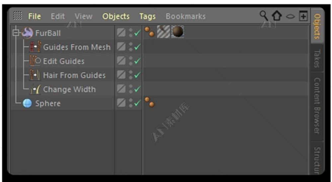This screenshot has height=182, width=332.
Task: Click the search magnifier icon
Action: (x=264, y=16)
